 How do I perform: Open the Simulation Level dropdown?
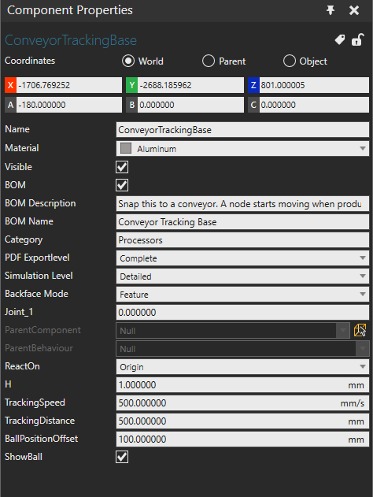click(242, 276)
